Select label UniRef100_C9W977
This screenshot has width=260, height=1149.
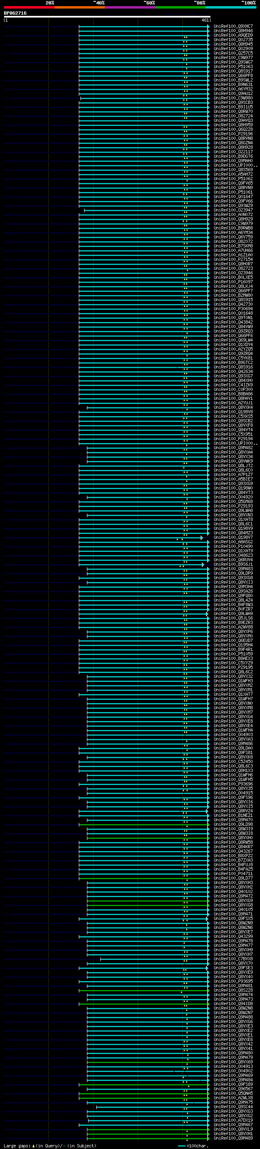[233, 57]
